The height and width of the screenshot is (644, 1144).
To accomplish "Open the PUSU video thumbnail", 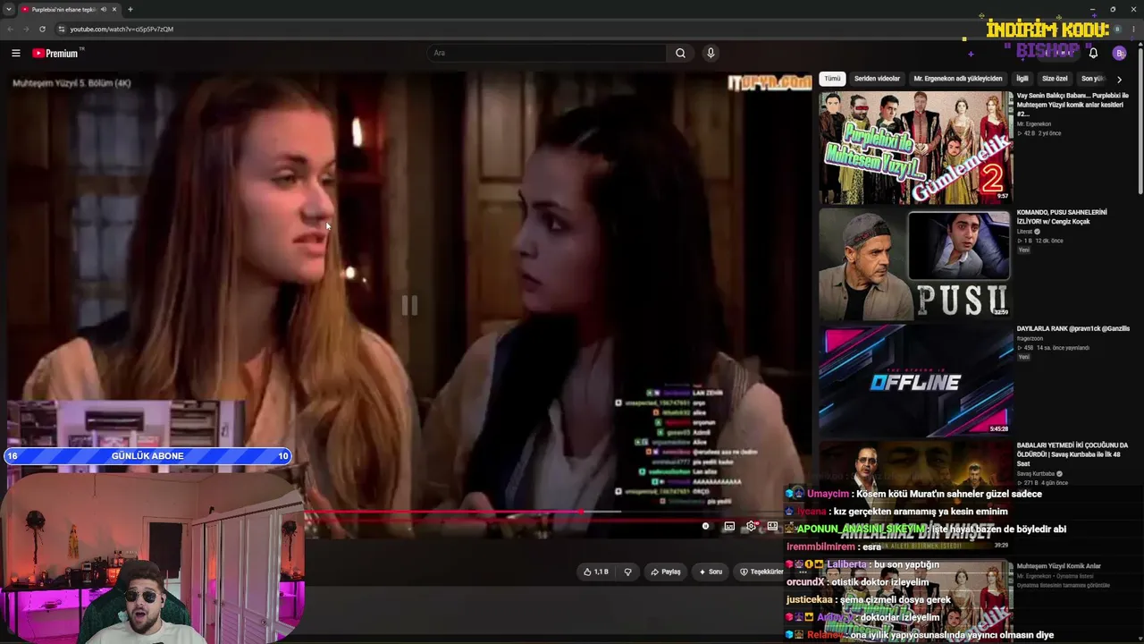I will (x=915, y=264).
